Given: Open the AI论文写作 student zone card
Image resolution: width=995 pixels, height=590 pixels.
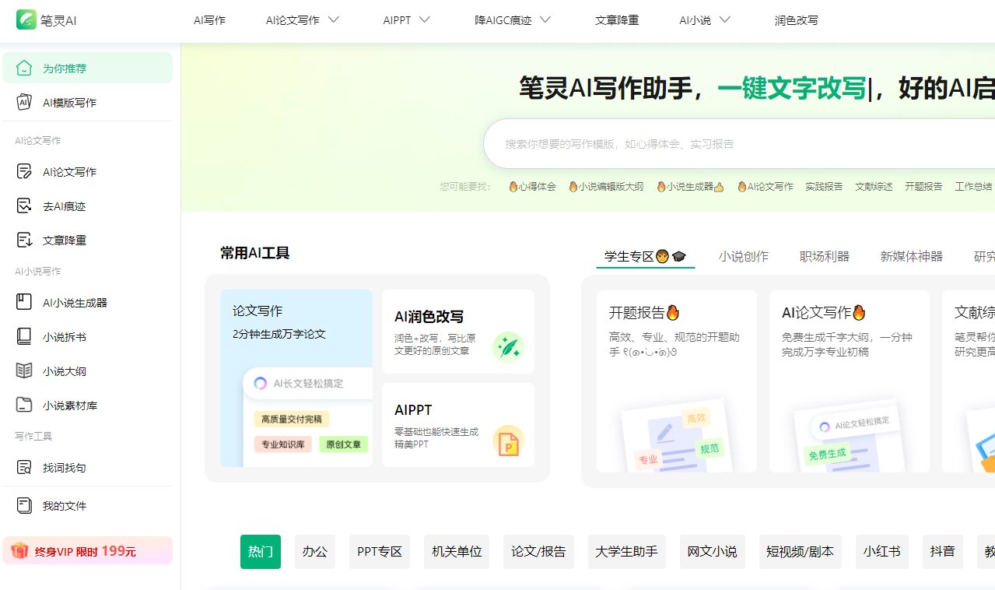Looking at the screenshot, I should pos(850,381).
